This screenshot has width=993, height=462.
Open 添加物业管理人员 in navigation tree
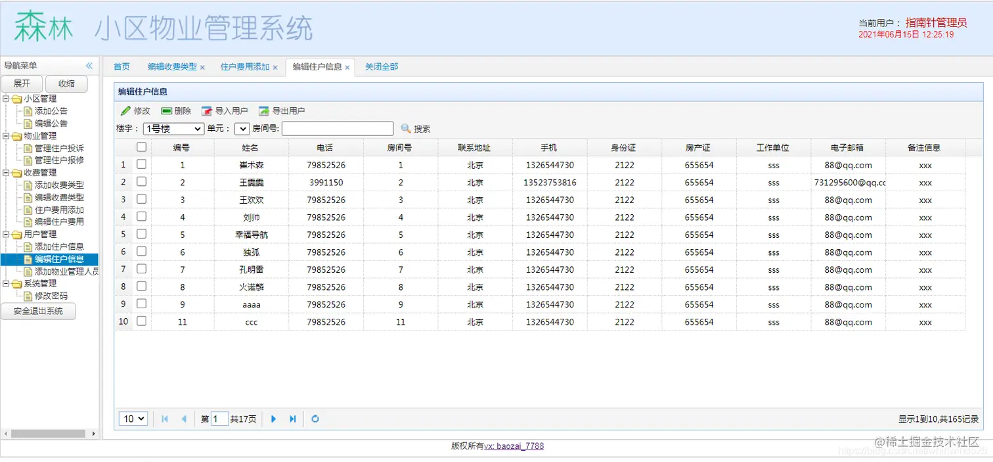point(66,271)
